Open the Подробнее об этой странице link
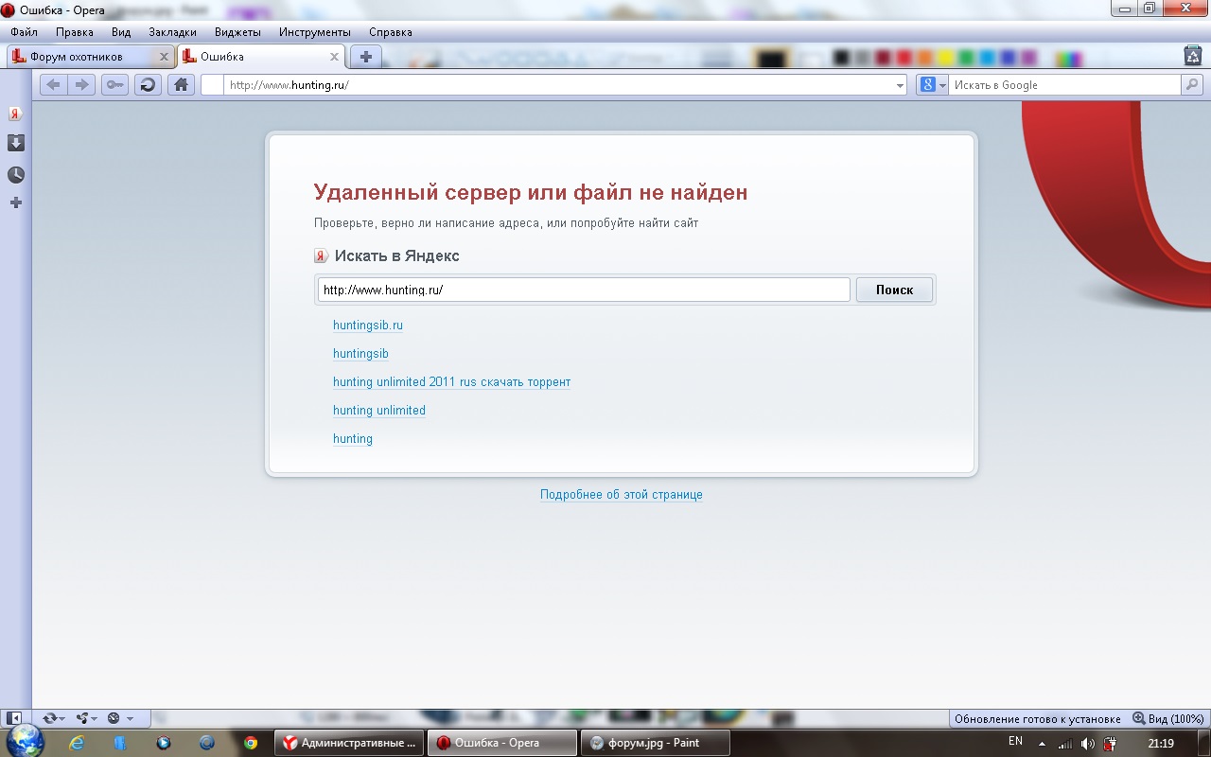The image size is (1211, 757). tap(621, 495)
